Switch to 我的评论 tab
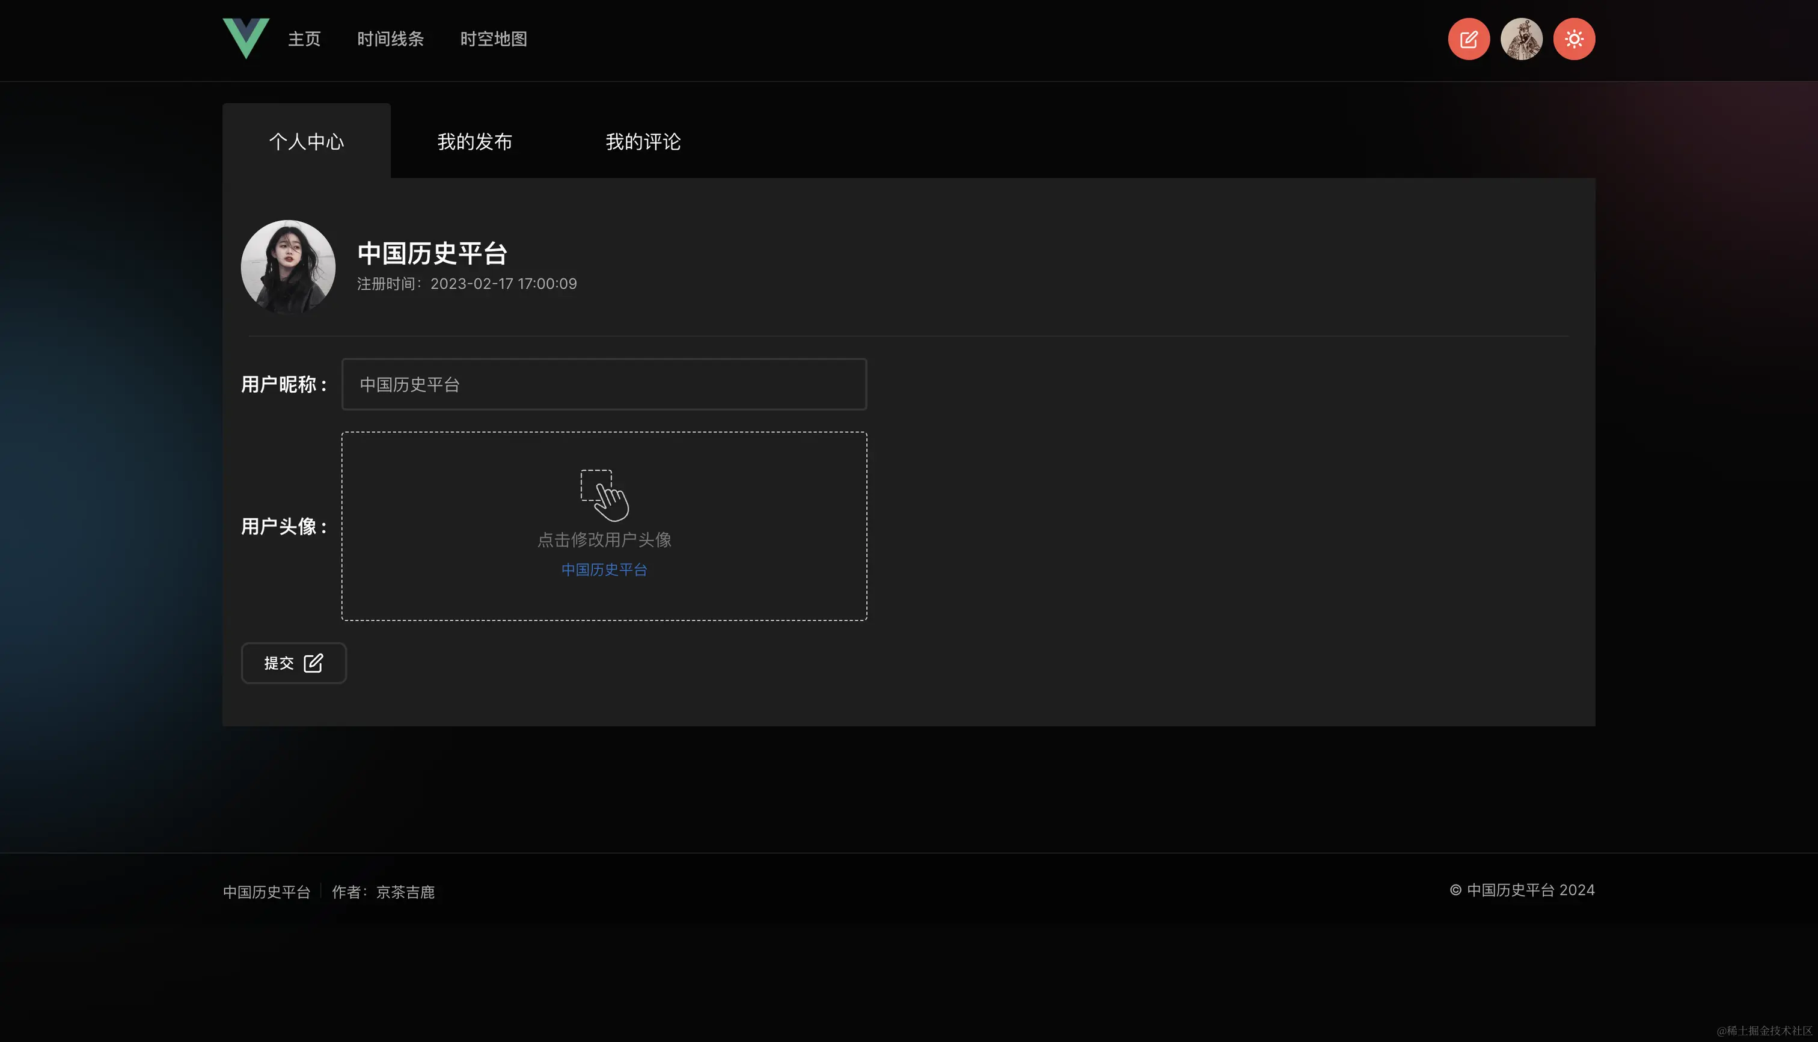This screenshot has height=1042, width=1818. [643, 142]
